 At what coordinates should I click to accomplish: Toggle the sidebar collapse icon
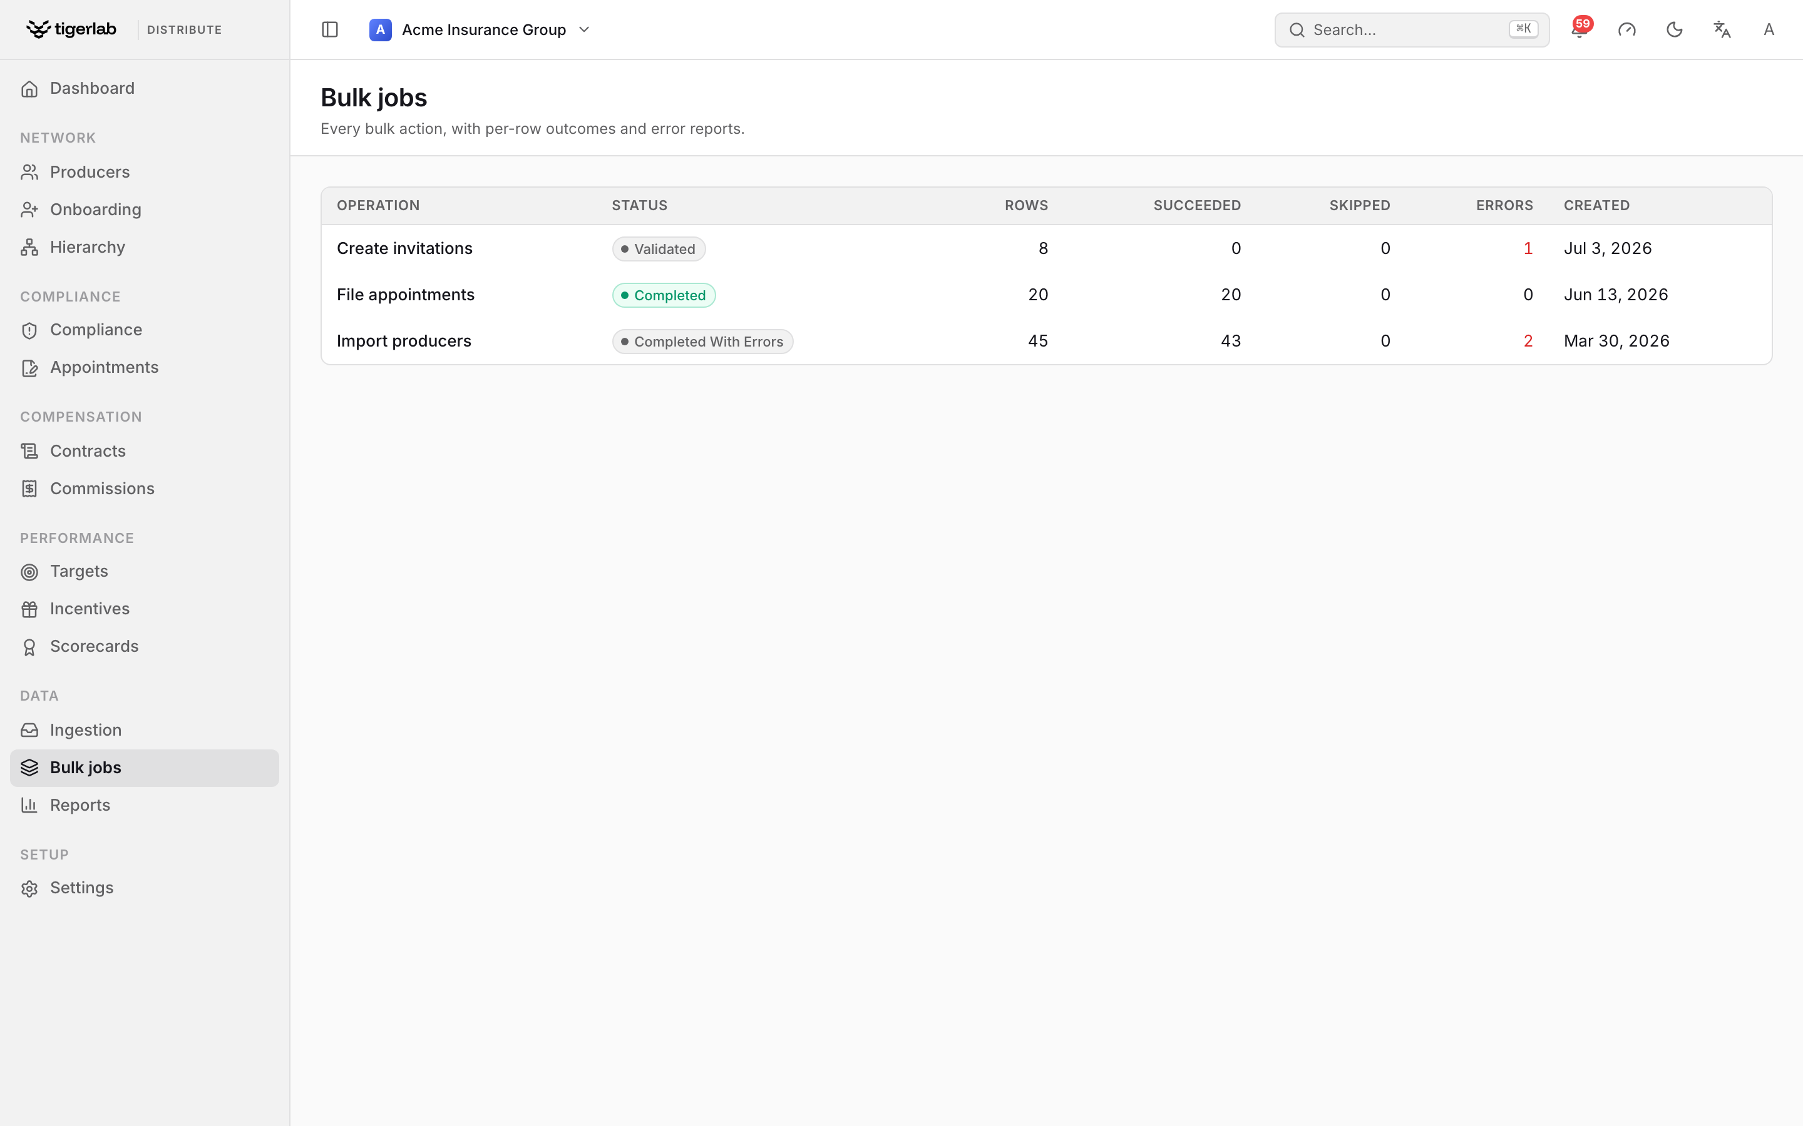pos(329,30)
